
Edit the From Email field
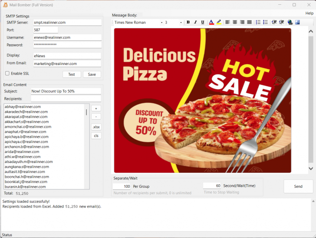tap(67, 64)
